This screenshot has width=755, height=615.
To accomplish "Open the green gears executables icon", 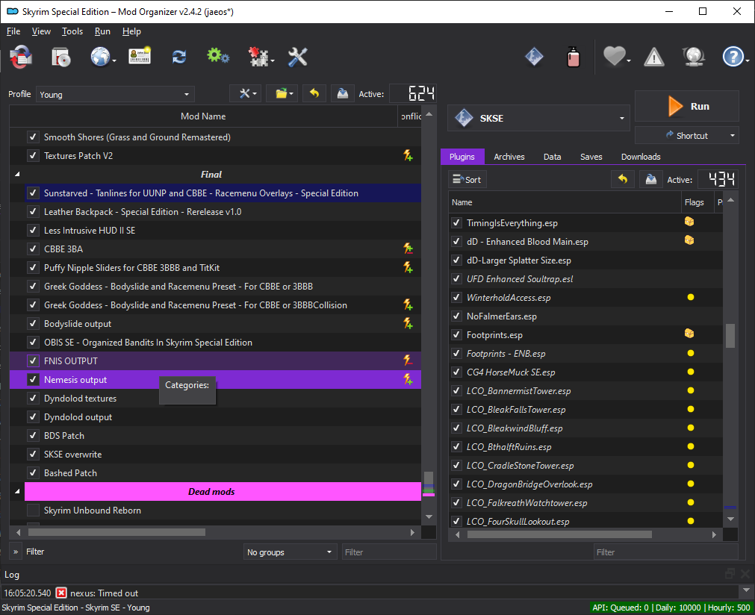I will [x=217, y=56].
